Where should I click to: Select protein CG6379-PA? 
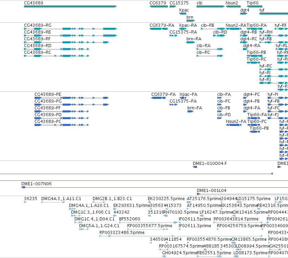pos(158,98)
